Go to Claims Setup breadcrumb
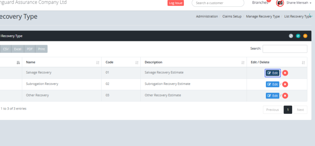The image size is (315, 146). pyautogui.click(x=232, y=16)
